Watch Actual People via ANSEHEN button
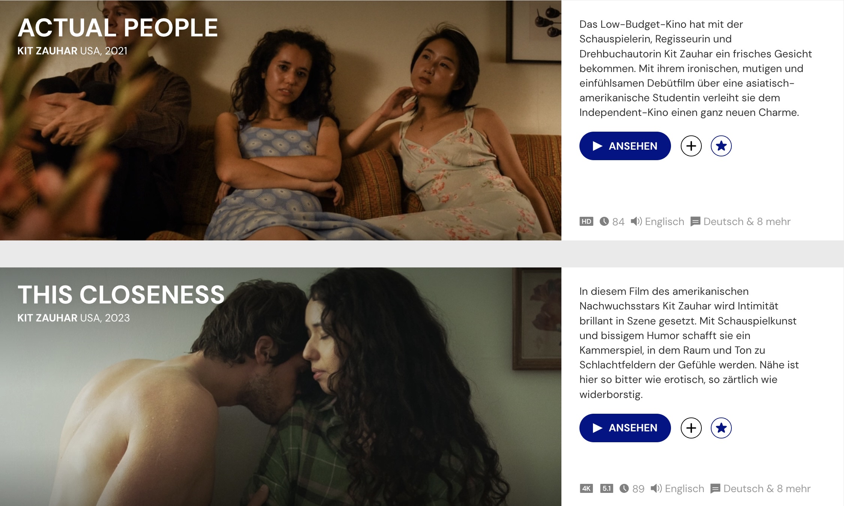This screenshot has width=844, height=506. pos(625,146)
